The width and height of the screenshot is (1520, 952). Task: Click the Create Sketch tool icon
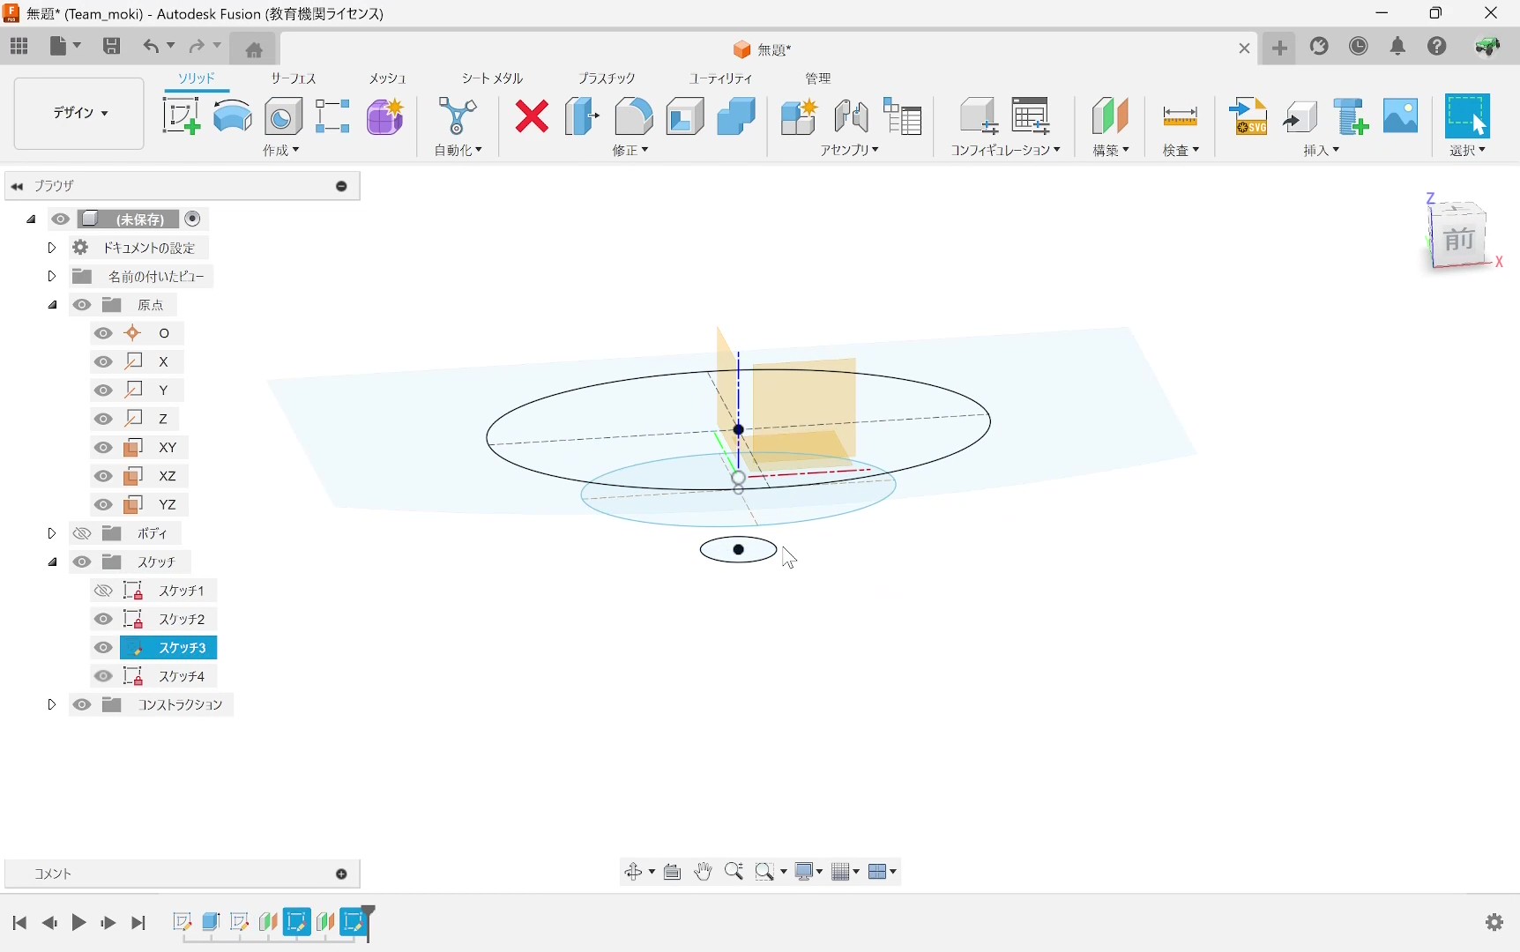181,116
